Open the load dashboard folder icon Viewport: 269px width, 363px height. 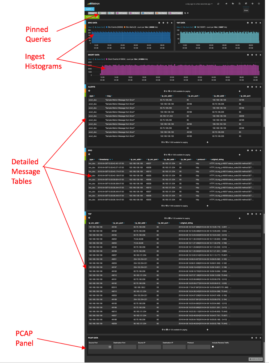click(x=233, y=4)
